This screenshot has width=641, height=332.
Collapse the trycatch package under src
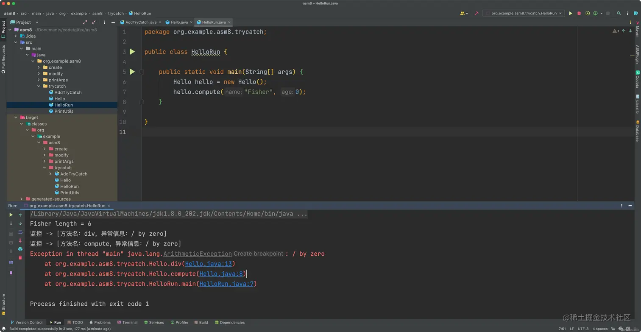pos(39,86)
